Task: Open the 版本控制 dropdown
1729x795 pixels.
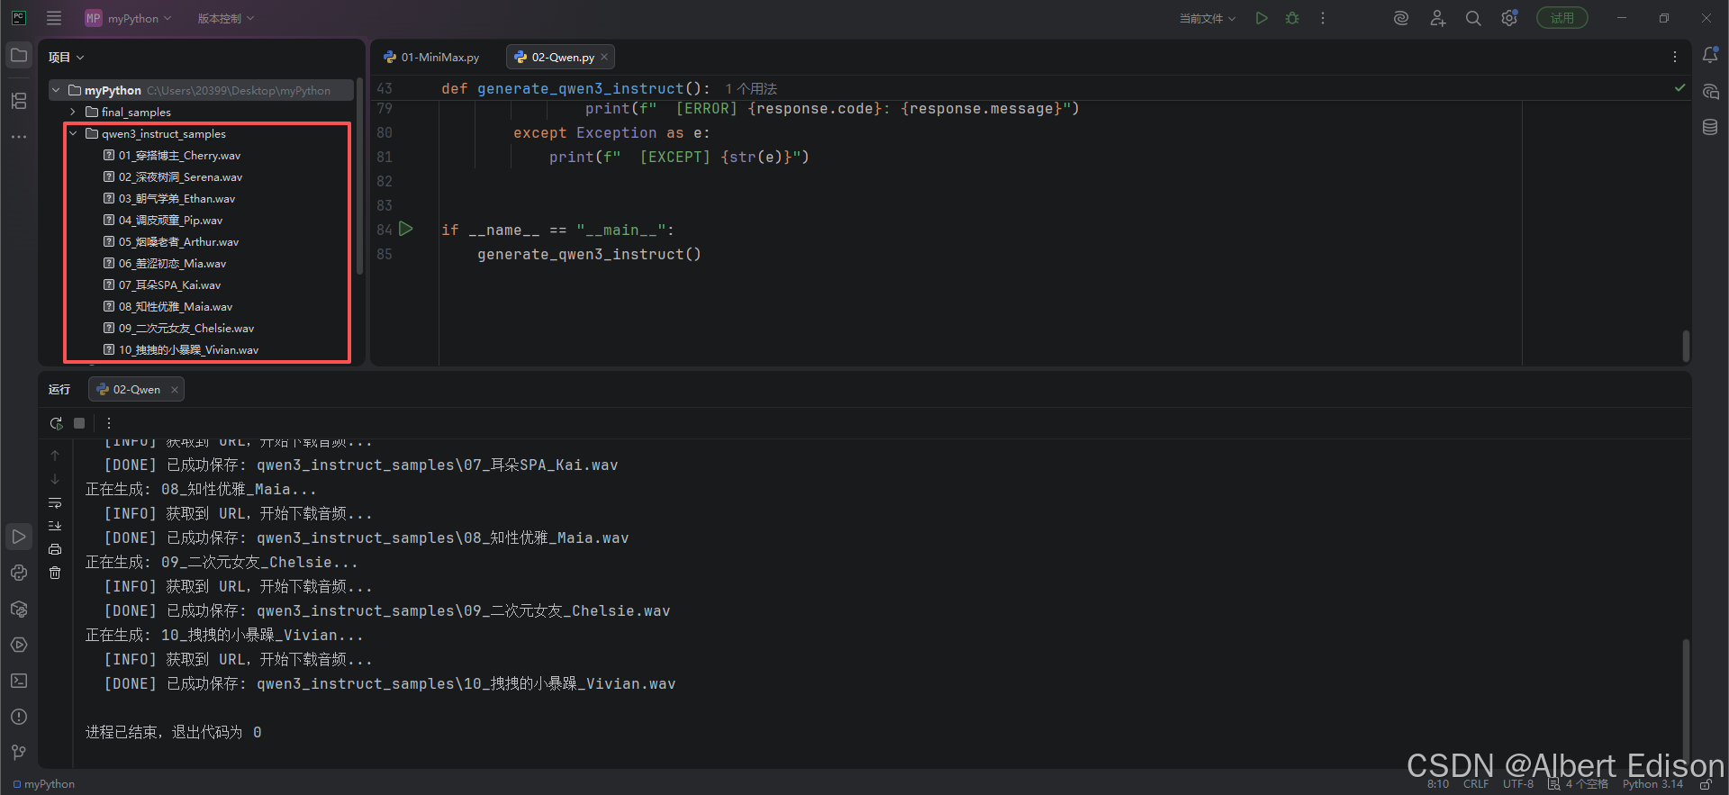Action: tap(226, 18)
